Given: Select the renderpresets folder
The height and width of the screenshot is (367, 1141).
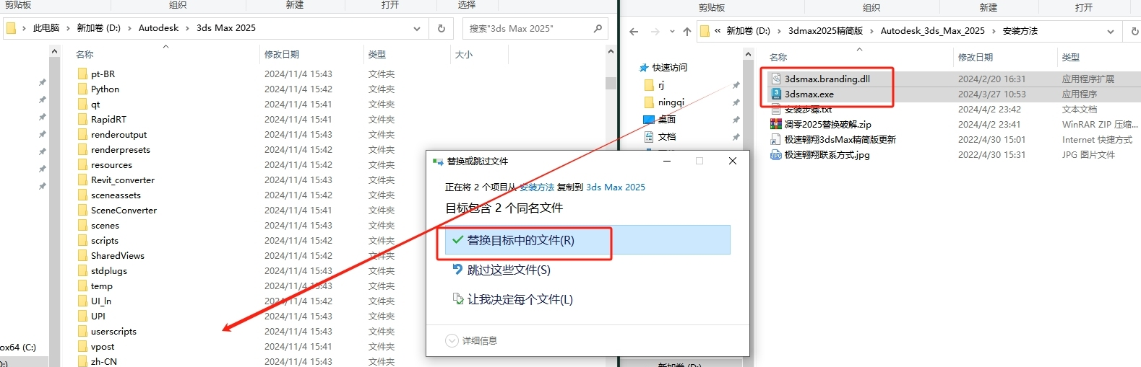Looking at the screenshot, I should [120, 149].
